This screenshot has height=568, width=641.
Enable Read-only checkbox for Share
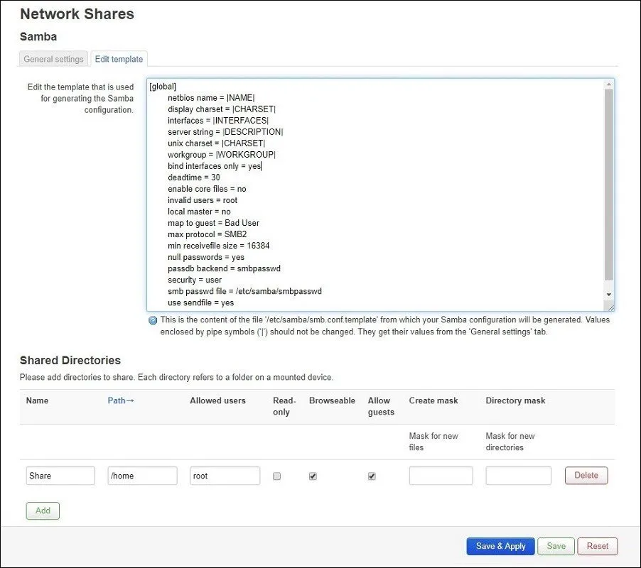point(277,476)
